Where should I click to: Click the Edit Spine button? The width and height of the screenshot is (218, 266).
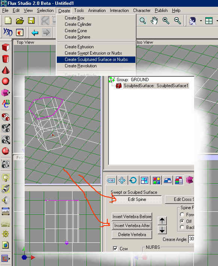pos(137,199)
